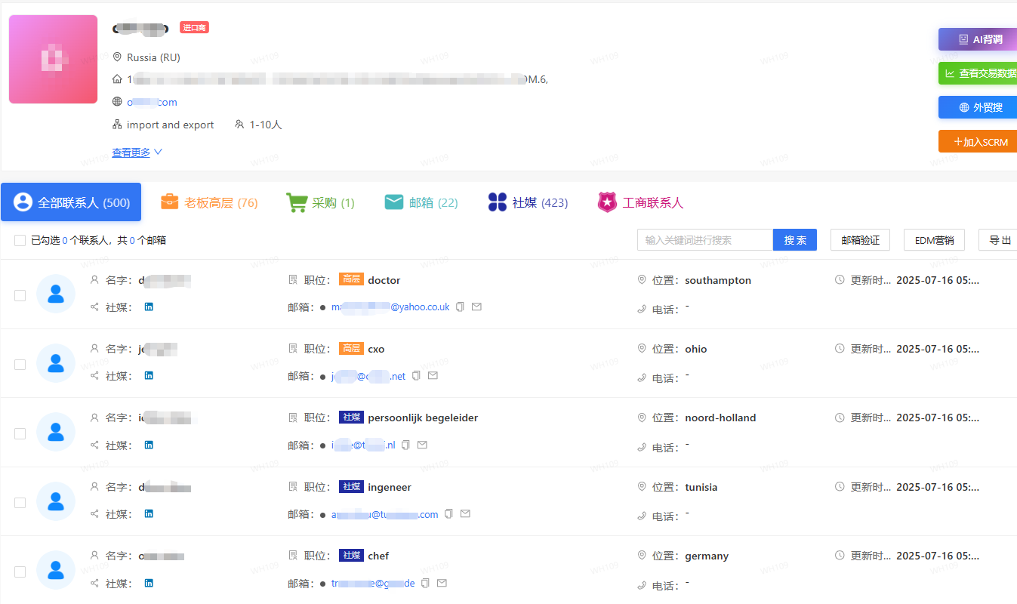Open the 邮箱 (22) tab

(x=421, y=202)
